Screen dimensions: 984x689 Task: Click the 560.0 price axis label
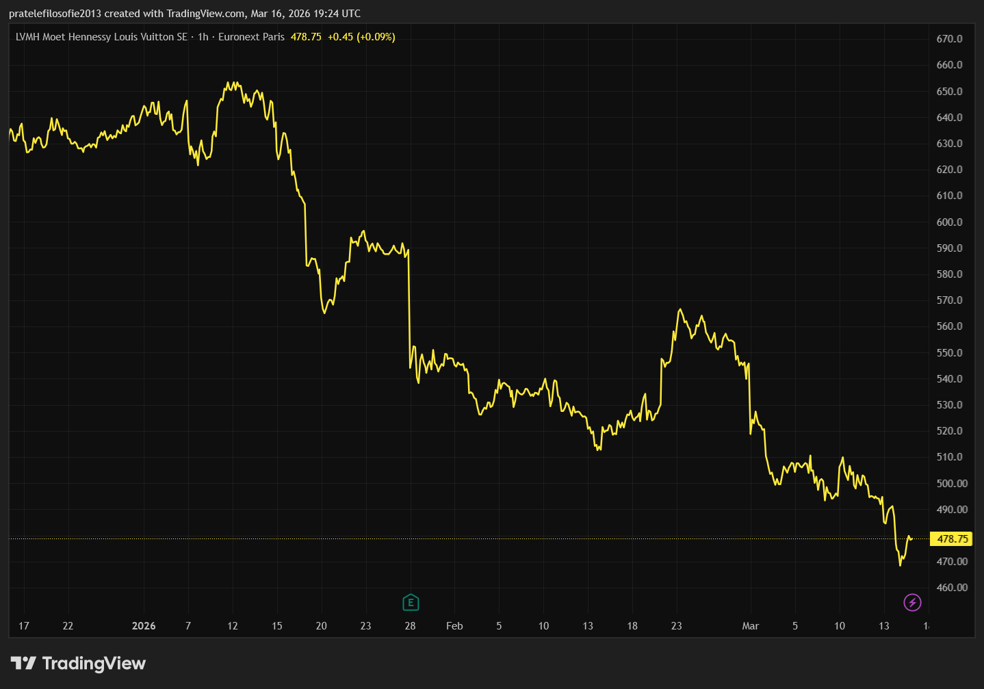(x=949, y=326)
